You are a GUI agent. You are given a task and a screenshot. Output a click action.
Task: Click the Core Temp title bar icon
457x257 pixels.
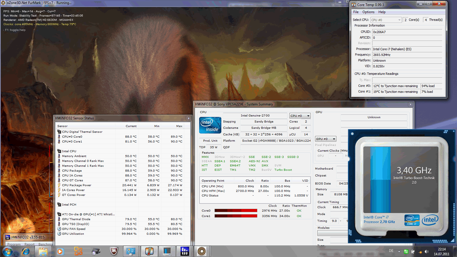354,5
